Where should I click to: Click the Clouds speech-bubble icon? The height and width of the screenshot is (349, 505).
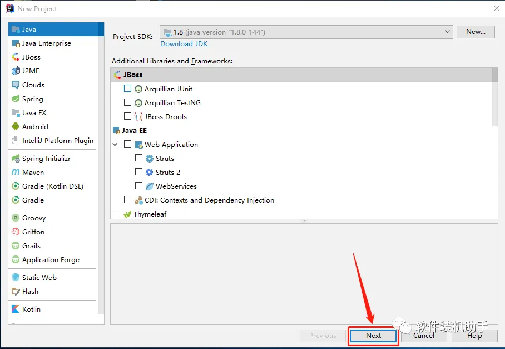(x=16, y=85)
